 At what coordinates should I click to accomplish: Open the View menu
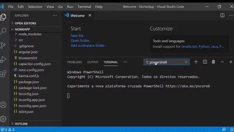pyautogui.click(x=50, y=7)
